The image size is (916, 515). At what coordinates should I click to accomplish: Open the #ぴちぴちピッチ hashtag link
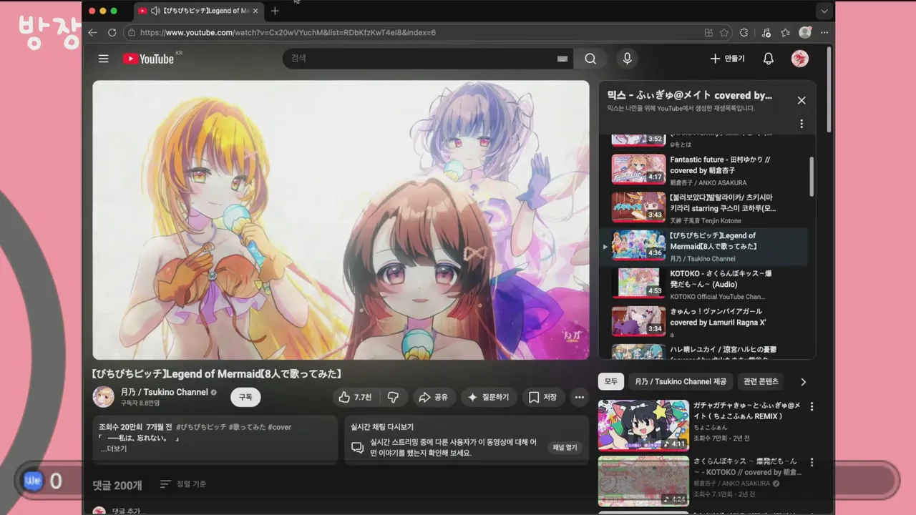point(201,427)
